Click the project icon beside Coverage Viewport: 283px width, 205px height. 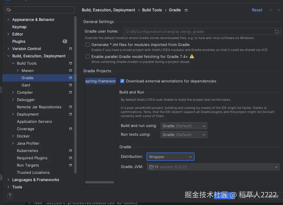70,129
